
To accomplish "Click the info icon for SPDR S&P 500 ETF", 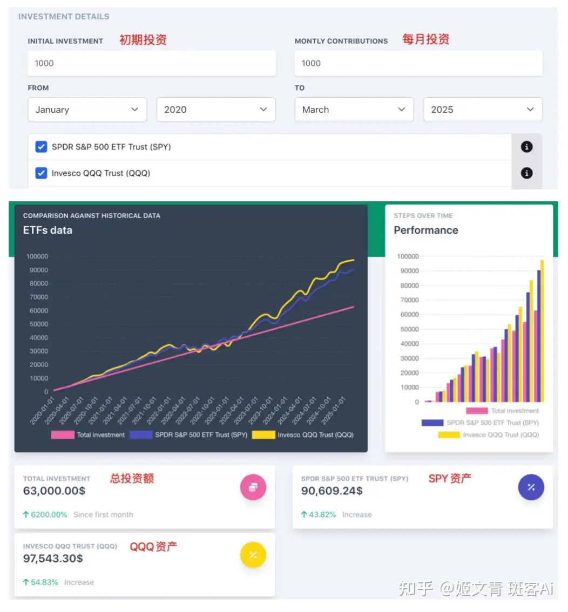I will (526, 147).
